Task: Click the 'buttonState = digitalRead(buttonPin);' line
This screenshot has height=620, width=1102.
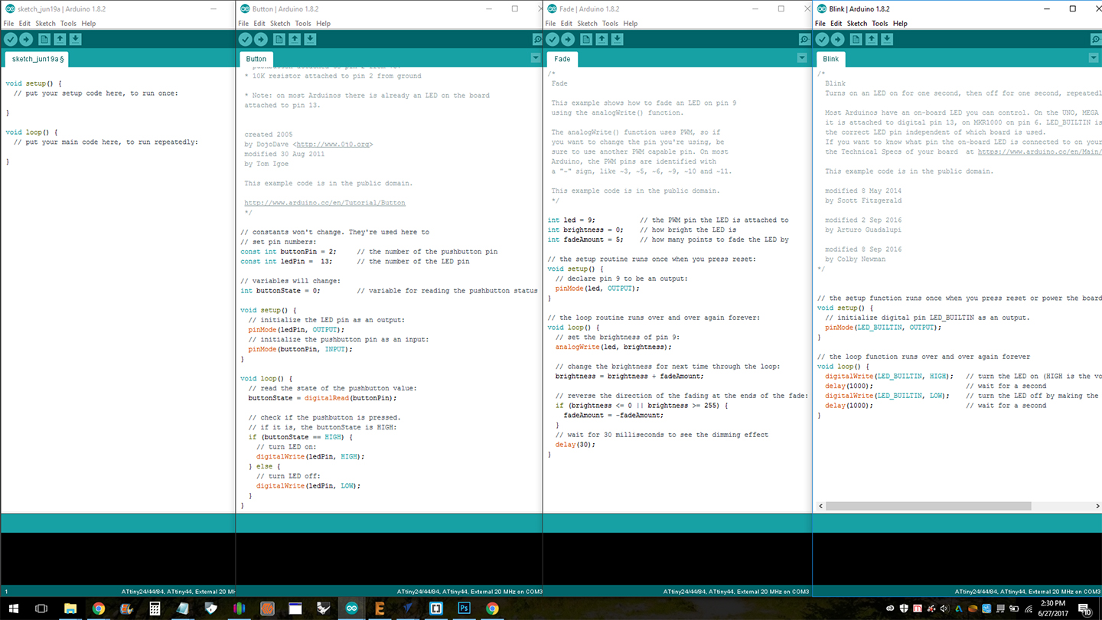Action: pyautogui.click(x=322, y=398)
